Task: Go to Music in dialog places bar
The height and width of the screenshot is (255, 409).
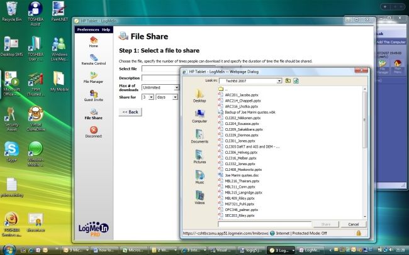Action: coord(199,177)
